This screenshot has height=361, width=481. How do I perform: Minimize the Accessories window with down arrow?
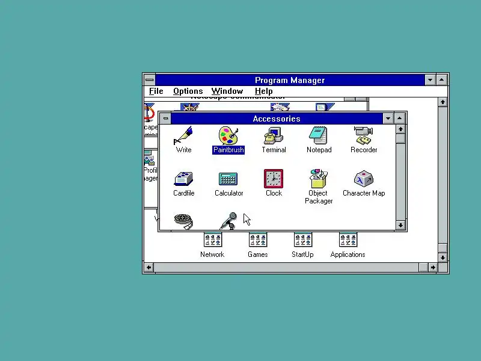click(x=388, y=118)
